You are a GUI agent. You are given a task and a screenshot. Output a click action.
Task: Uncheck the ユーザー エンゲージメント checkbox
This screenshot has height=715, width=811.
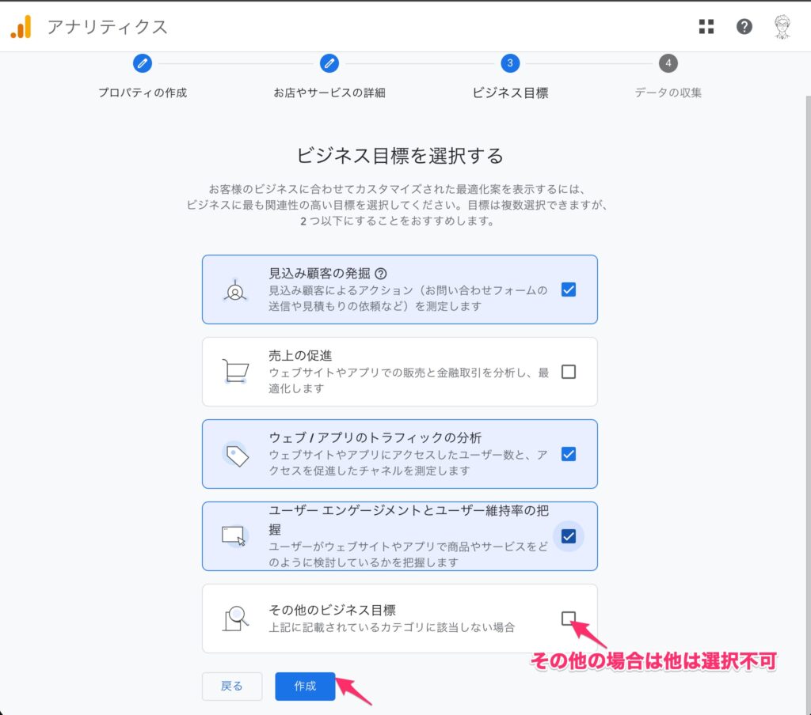click(568, 536)
